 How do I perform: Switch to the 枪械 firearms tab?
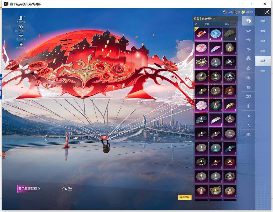[x=263, y=31]
